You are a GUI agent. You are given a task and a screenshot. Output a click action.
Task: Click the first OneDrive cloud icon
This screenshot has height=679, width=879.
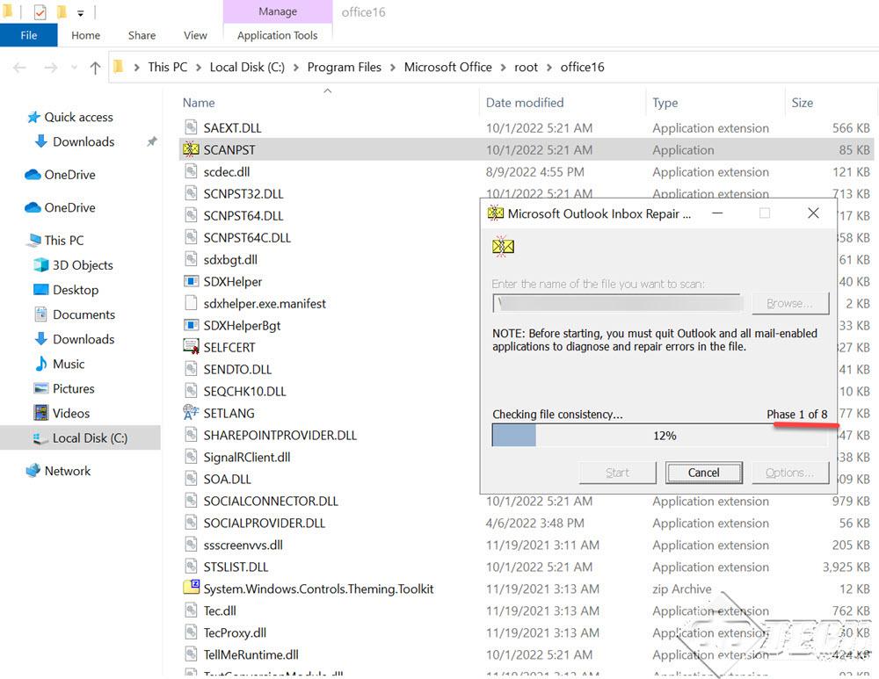(x=33, y=175)
